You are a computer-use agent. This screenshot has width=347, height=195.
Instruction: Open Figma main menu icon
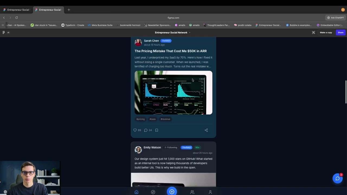4,32
